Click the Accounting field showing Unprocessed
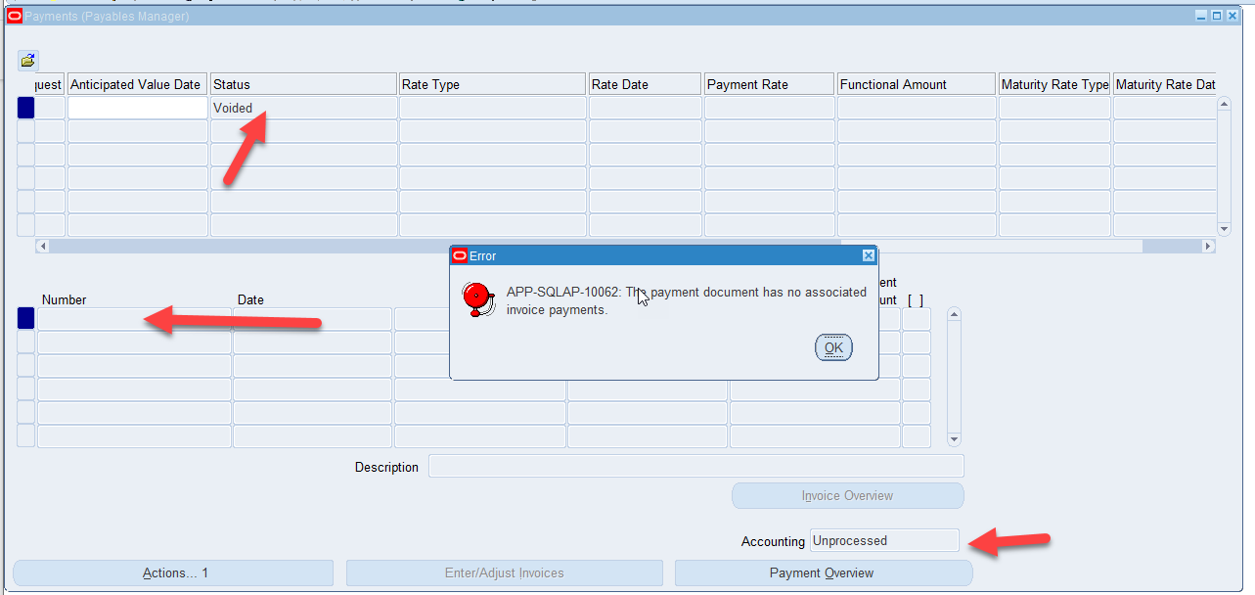This screenshot has width=1255, height=595. pos(883,540)
